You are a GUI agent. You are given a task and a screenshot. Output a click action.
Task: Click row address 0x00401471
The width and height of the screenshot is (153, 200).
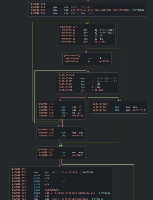(66, 82)
